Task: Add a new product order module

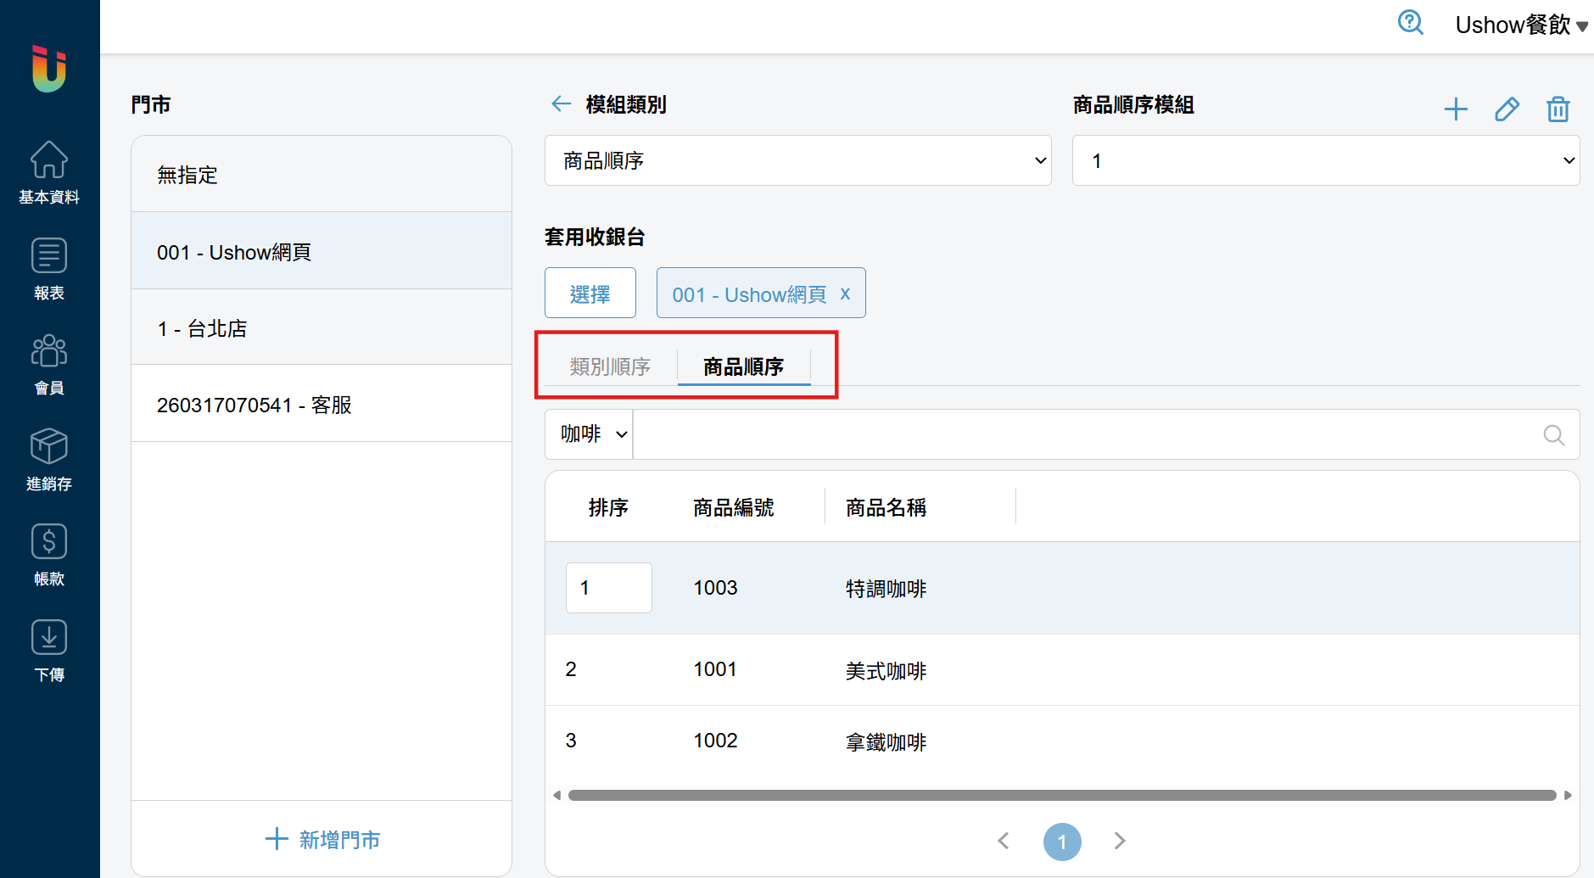Action: point(1456,109)
